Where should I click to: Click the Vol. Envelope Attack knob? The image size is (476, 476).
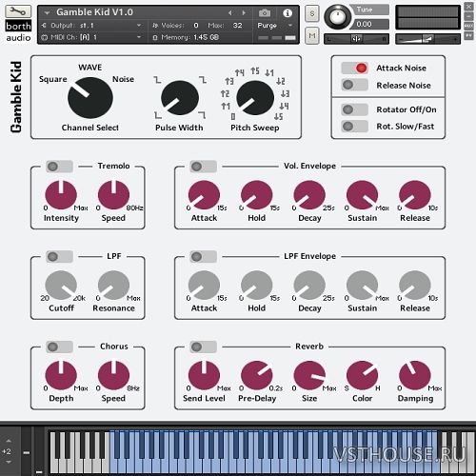[204, 195]
